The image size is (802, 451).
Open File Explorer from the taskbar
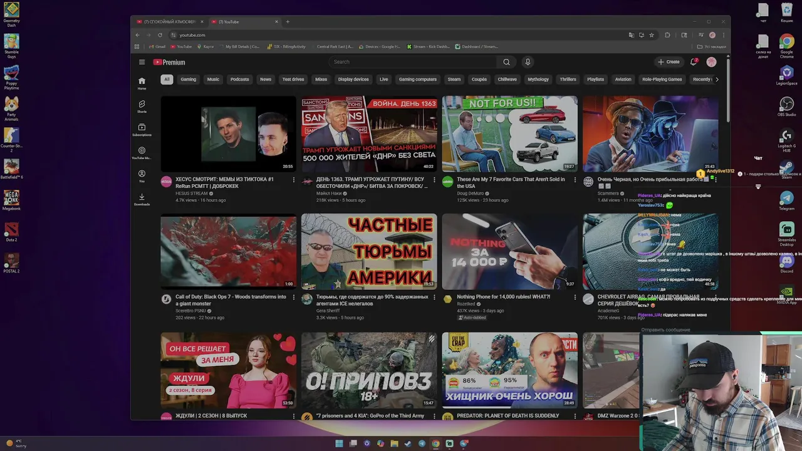point(394,443)
